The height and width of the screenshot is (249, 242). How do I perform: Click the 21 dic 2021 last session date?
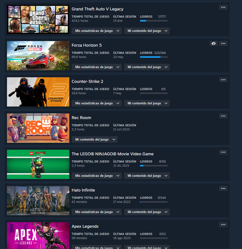click(121, 166)
